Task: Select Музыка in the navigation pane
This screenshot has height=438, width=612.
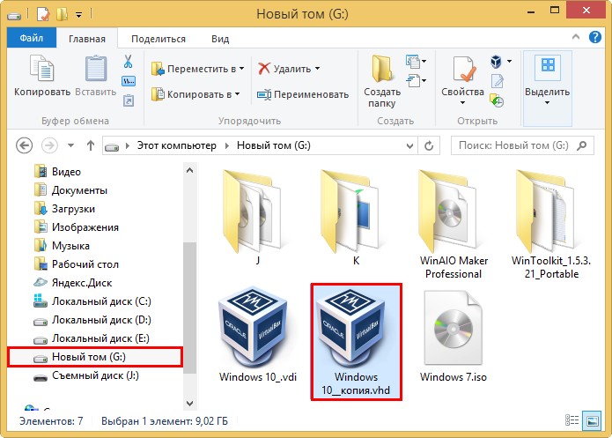Action: [x=62, y=246]
